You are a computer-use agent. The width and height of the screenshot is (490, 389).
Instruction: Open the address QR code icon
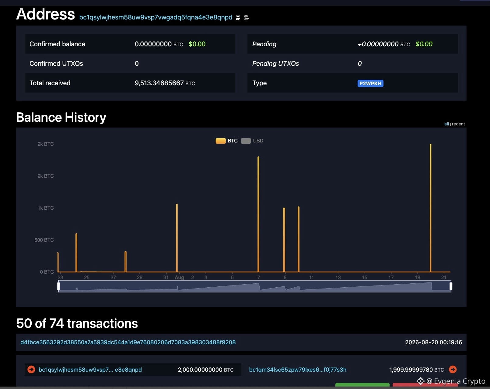(238, 18)
